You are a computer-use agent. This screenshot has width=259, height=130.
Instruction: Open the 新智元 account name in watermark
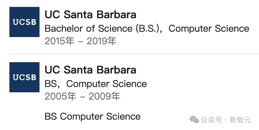[240, 120]
